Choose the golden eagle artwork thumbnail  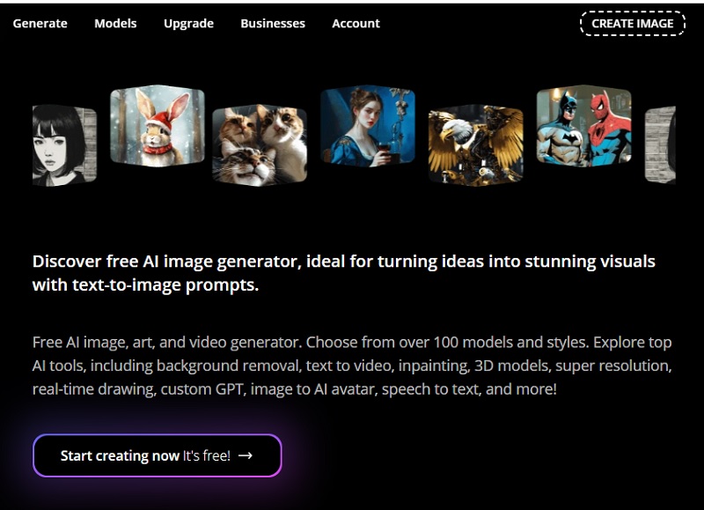pyautogui.click(x=475, y=144)
